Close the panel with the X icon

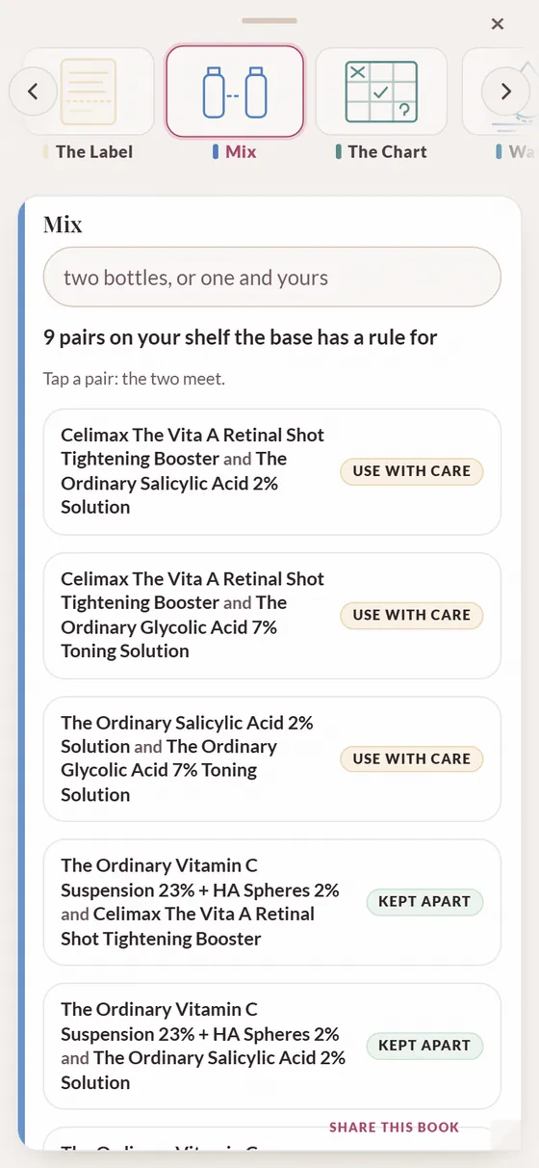point(498,24)
